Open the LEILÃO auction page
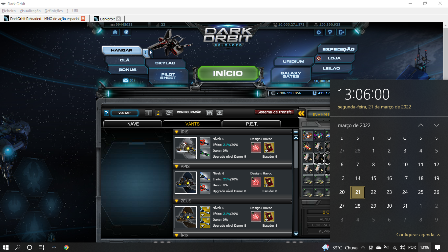 (331, 68)
